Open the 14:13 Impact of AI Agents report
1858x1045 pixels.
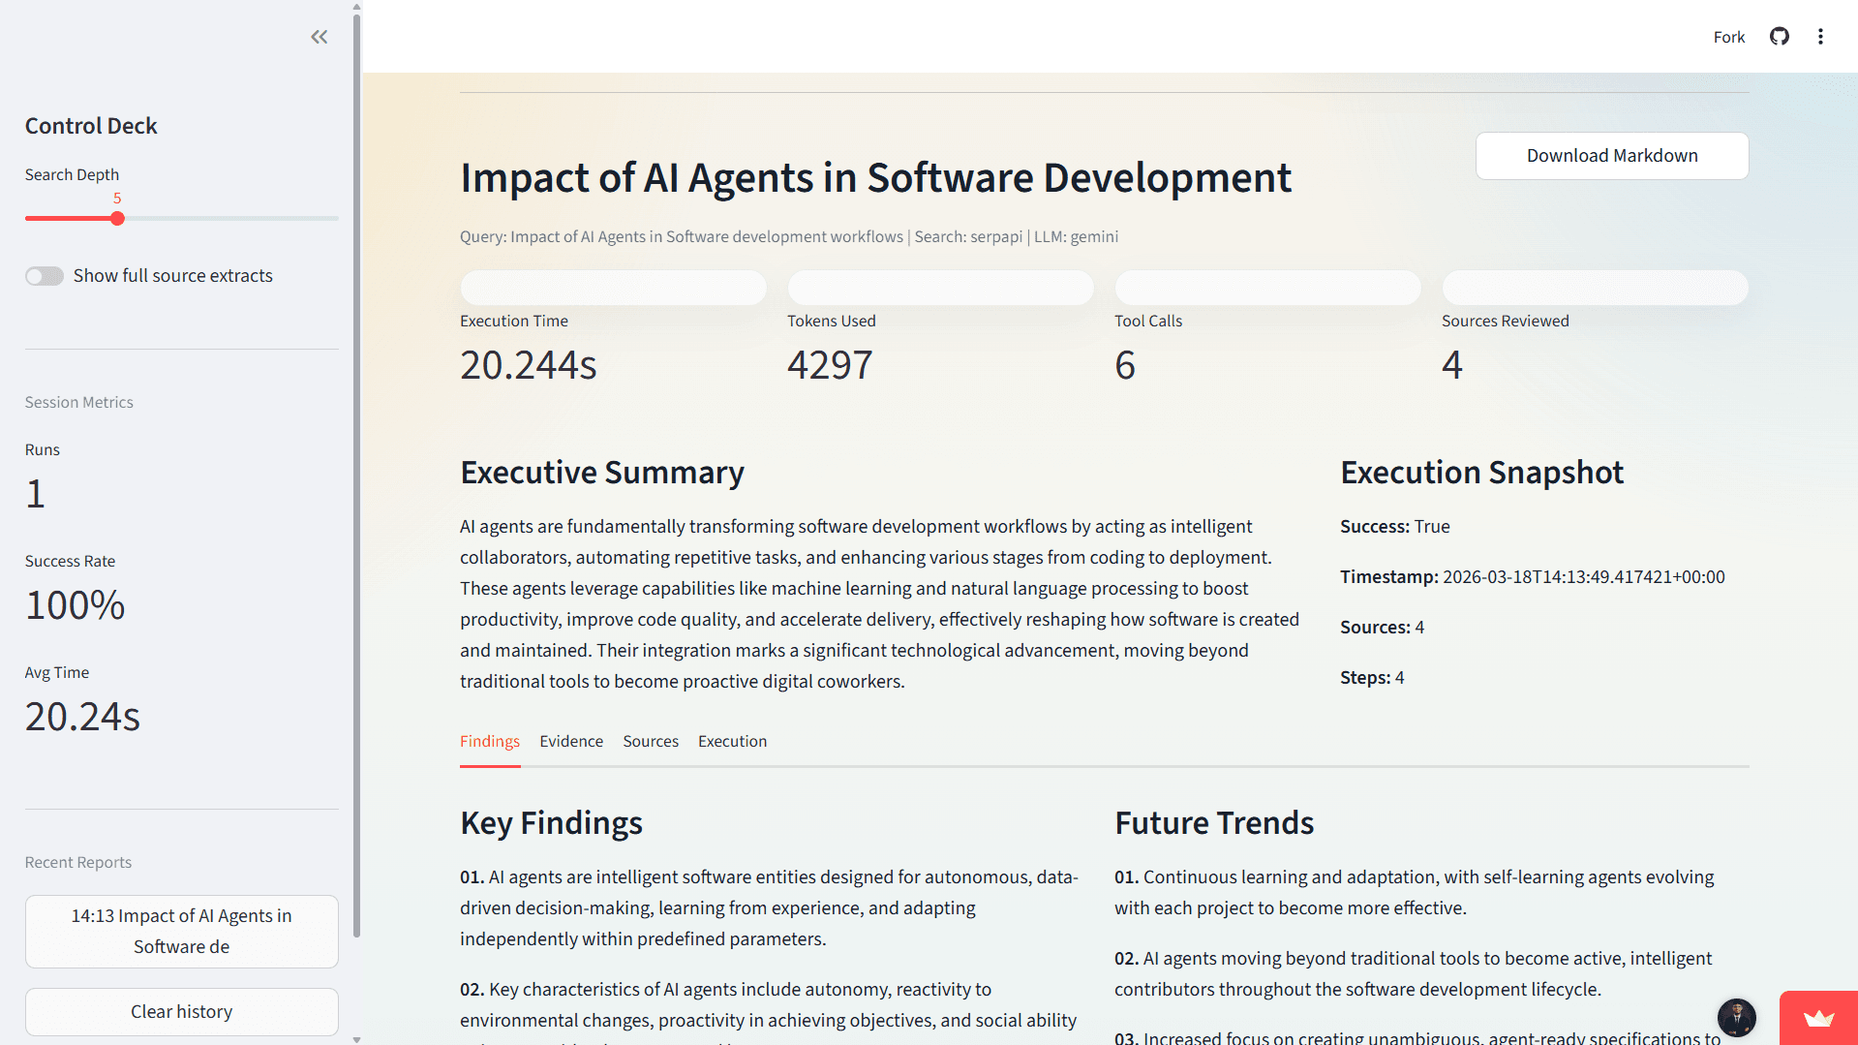[x=181, y=931]
